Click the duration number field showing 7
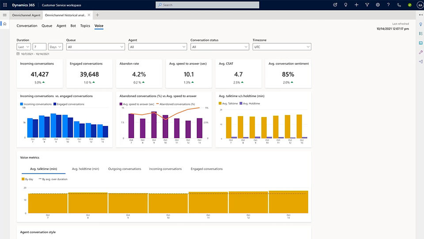 point(39,47)
